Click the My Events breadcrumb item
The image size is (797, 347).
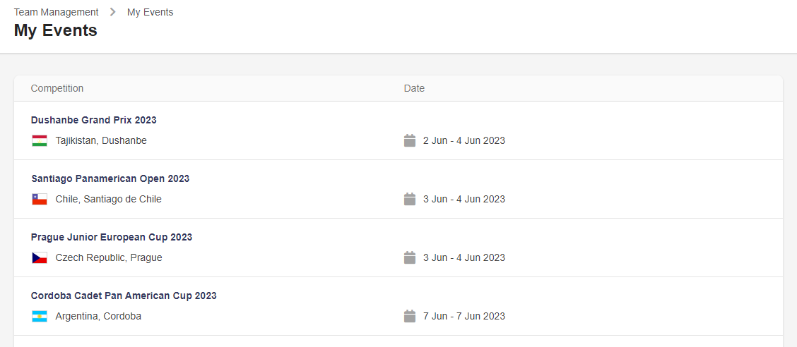click(150, 12)
